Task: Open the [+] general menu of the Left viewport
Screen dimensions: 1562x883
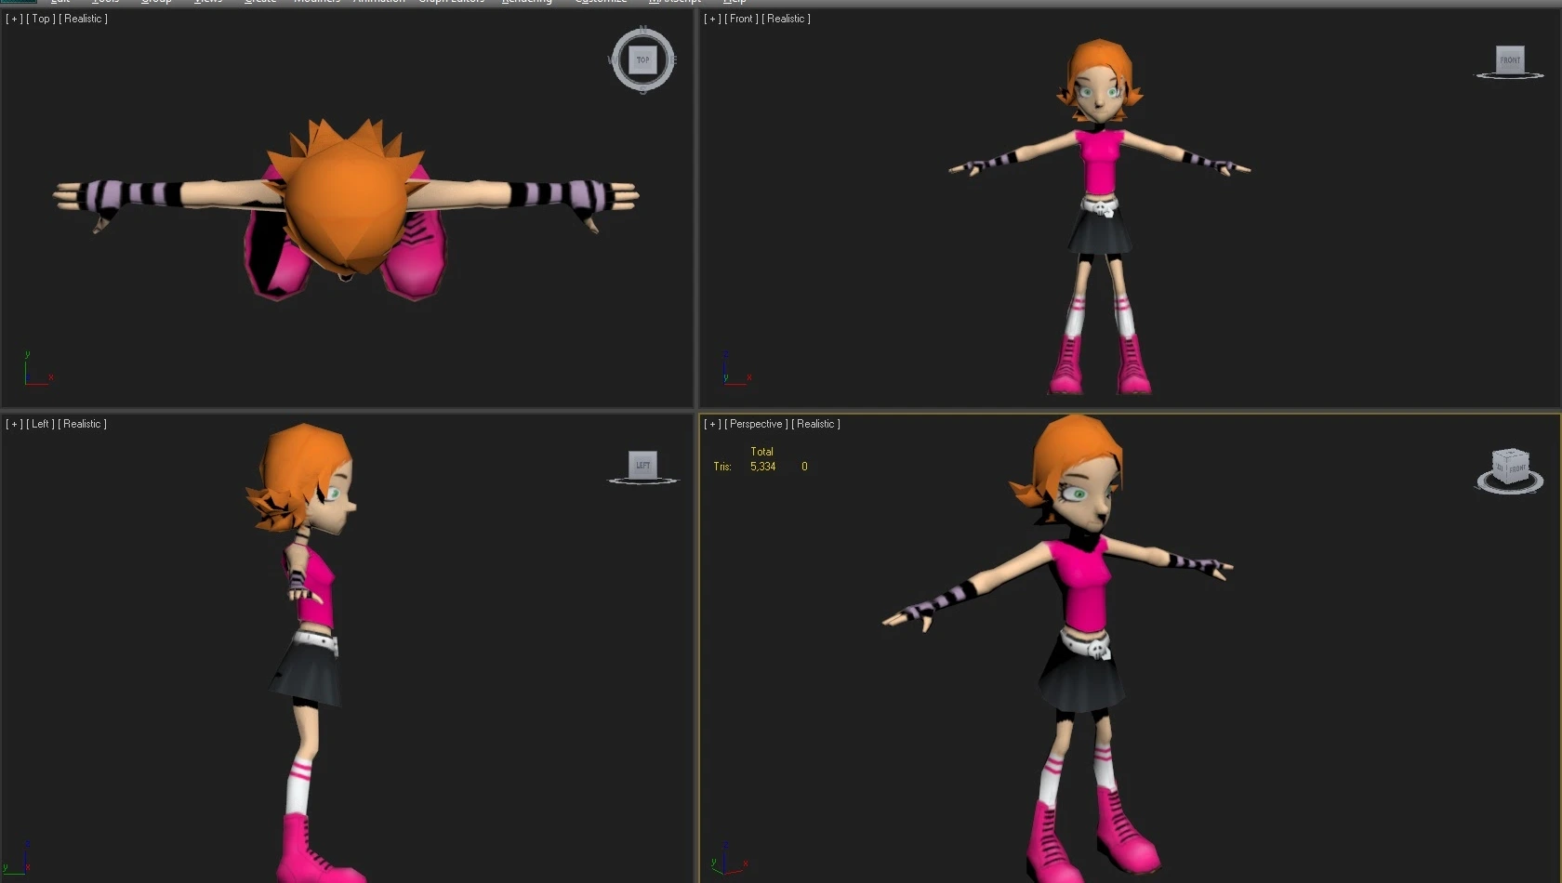Action: tap(14, 424)
